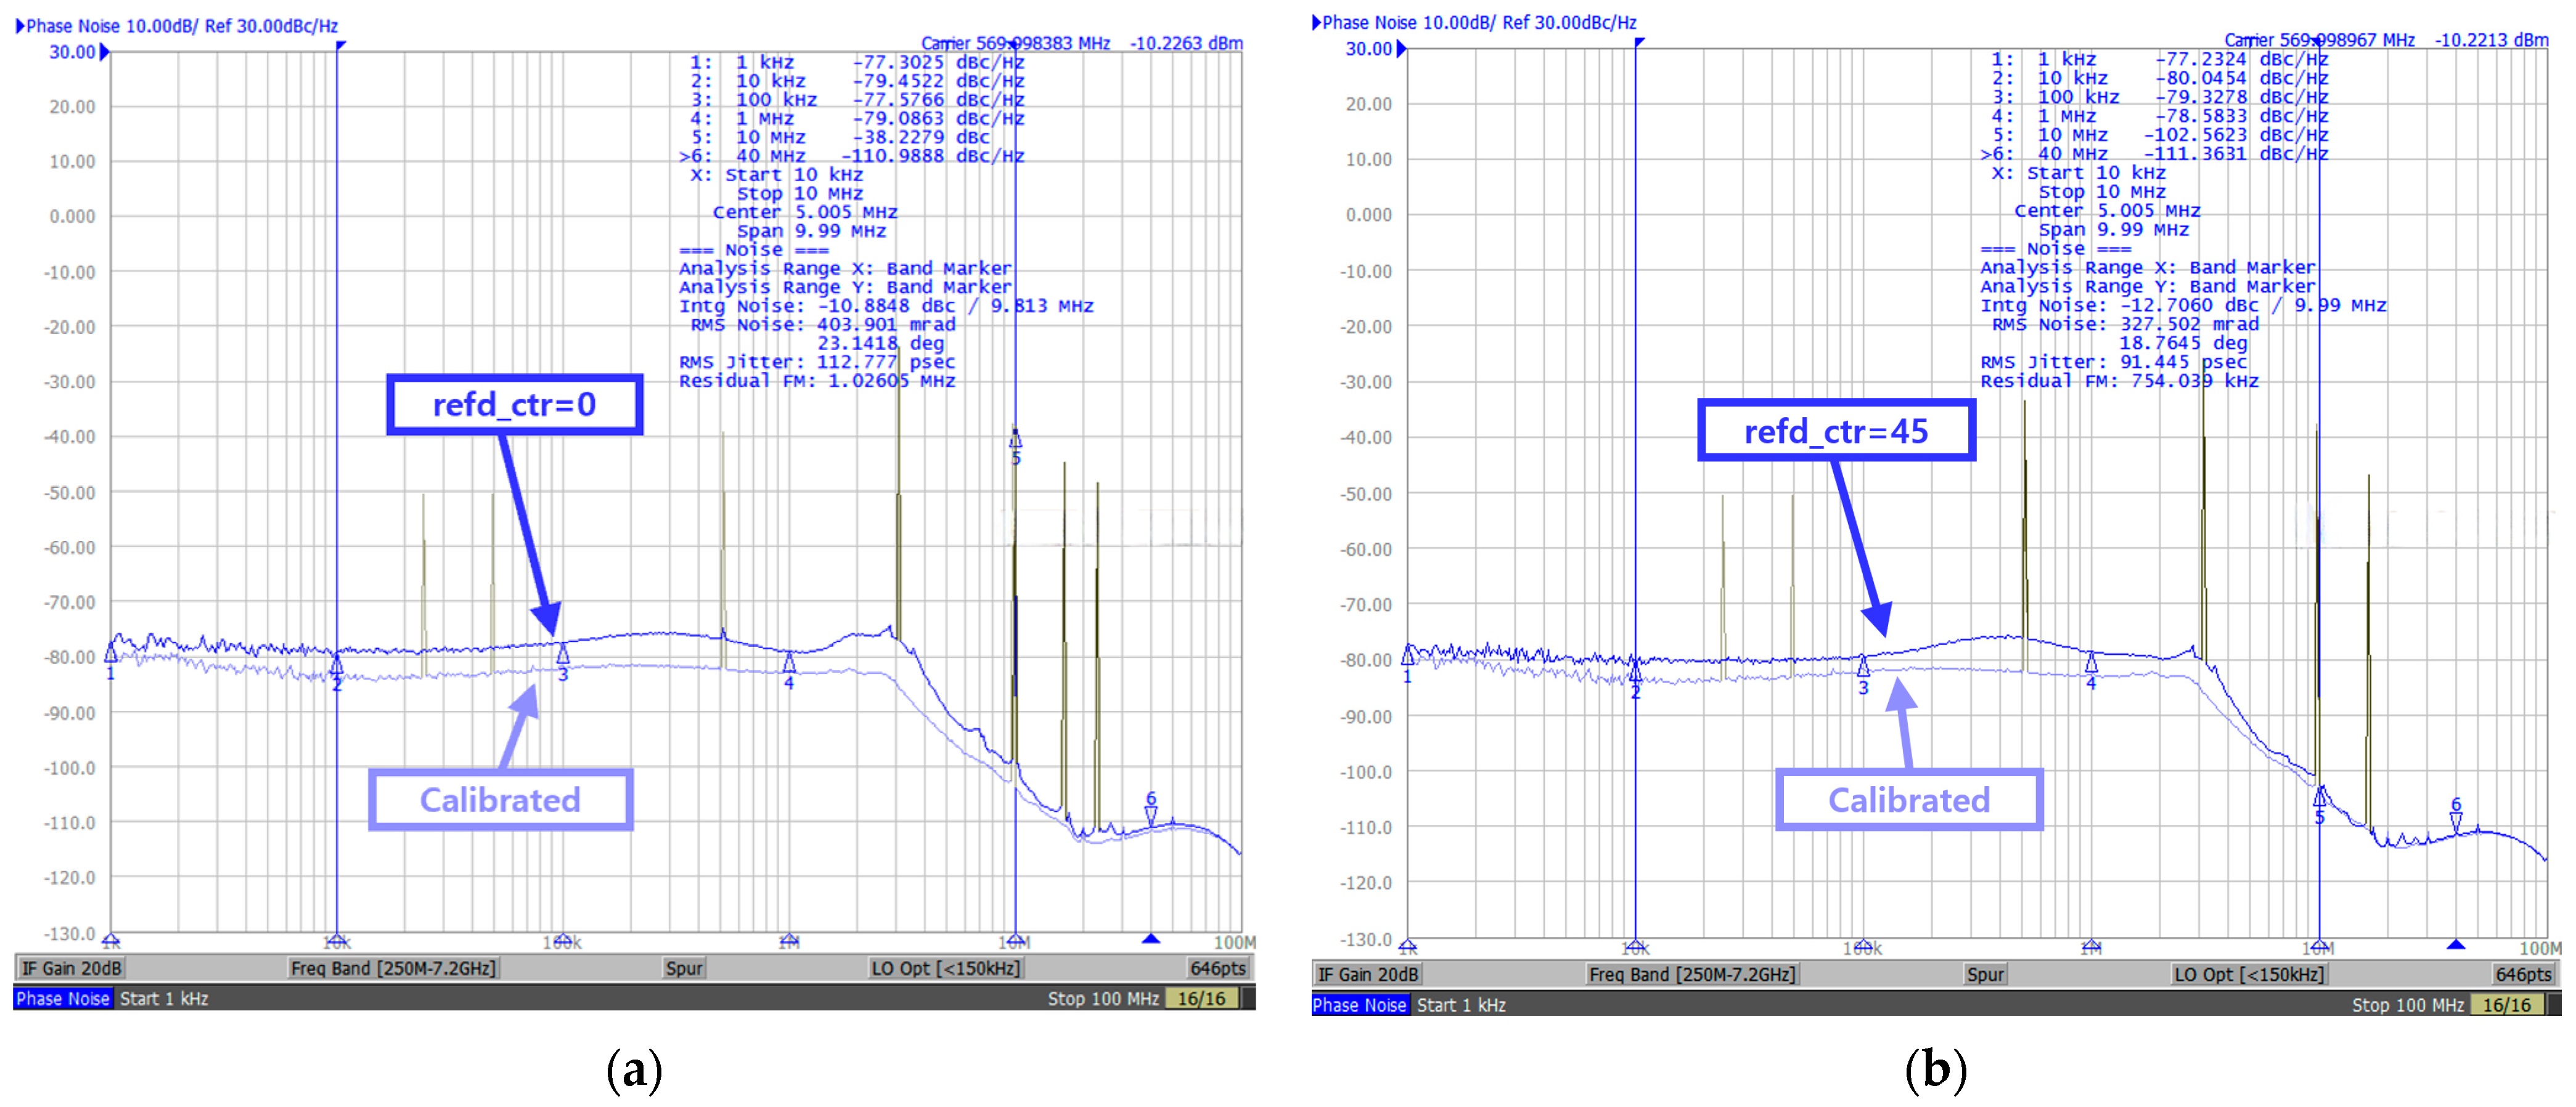Viewport: 2576px width, 1107px height.
Task: Toggle IF Gain 20dB in left status bar
Action: coord(71,968)
